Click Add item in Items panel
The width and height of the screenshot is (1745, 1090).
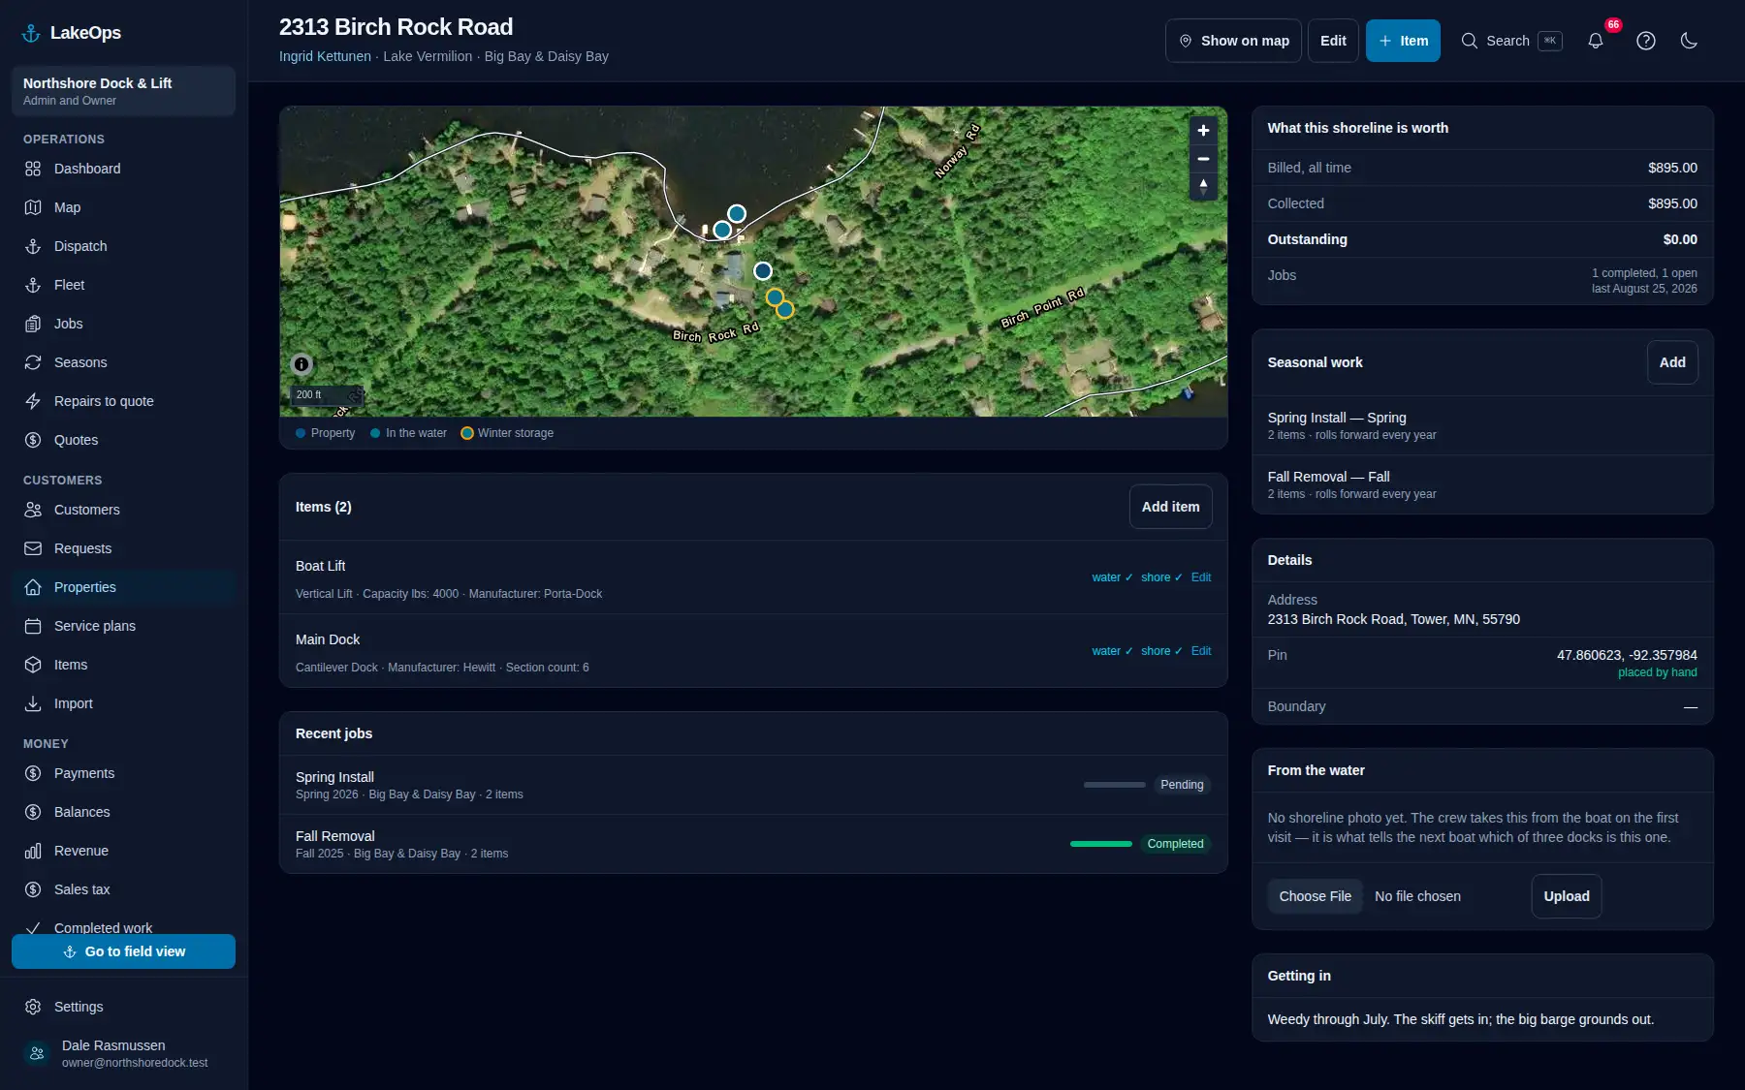[1170, 507]
